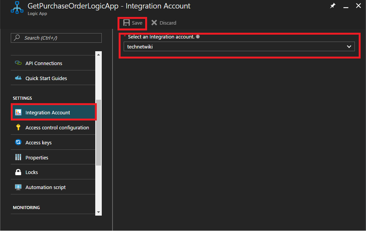The height and width of the screenshot is (231, 366).
Task: Click the Locks padlock icon
Action: [18, 172]
